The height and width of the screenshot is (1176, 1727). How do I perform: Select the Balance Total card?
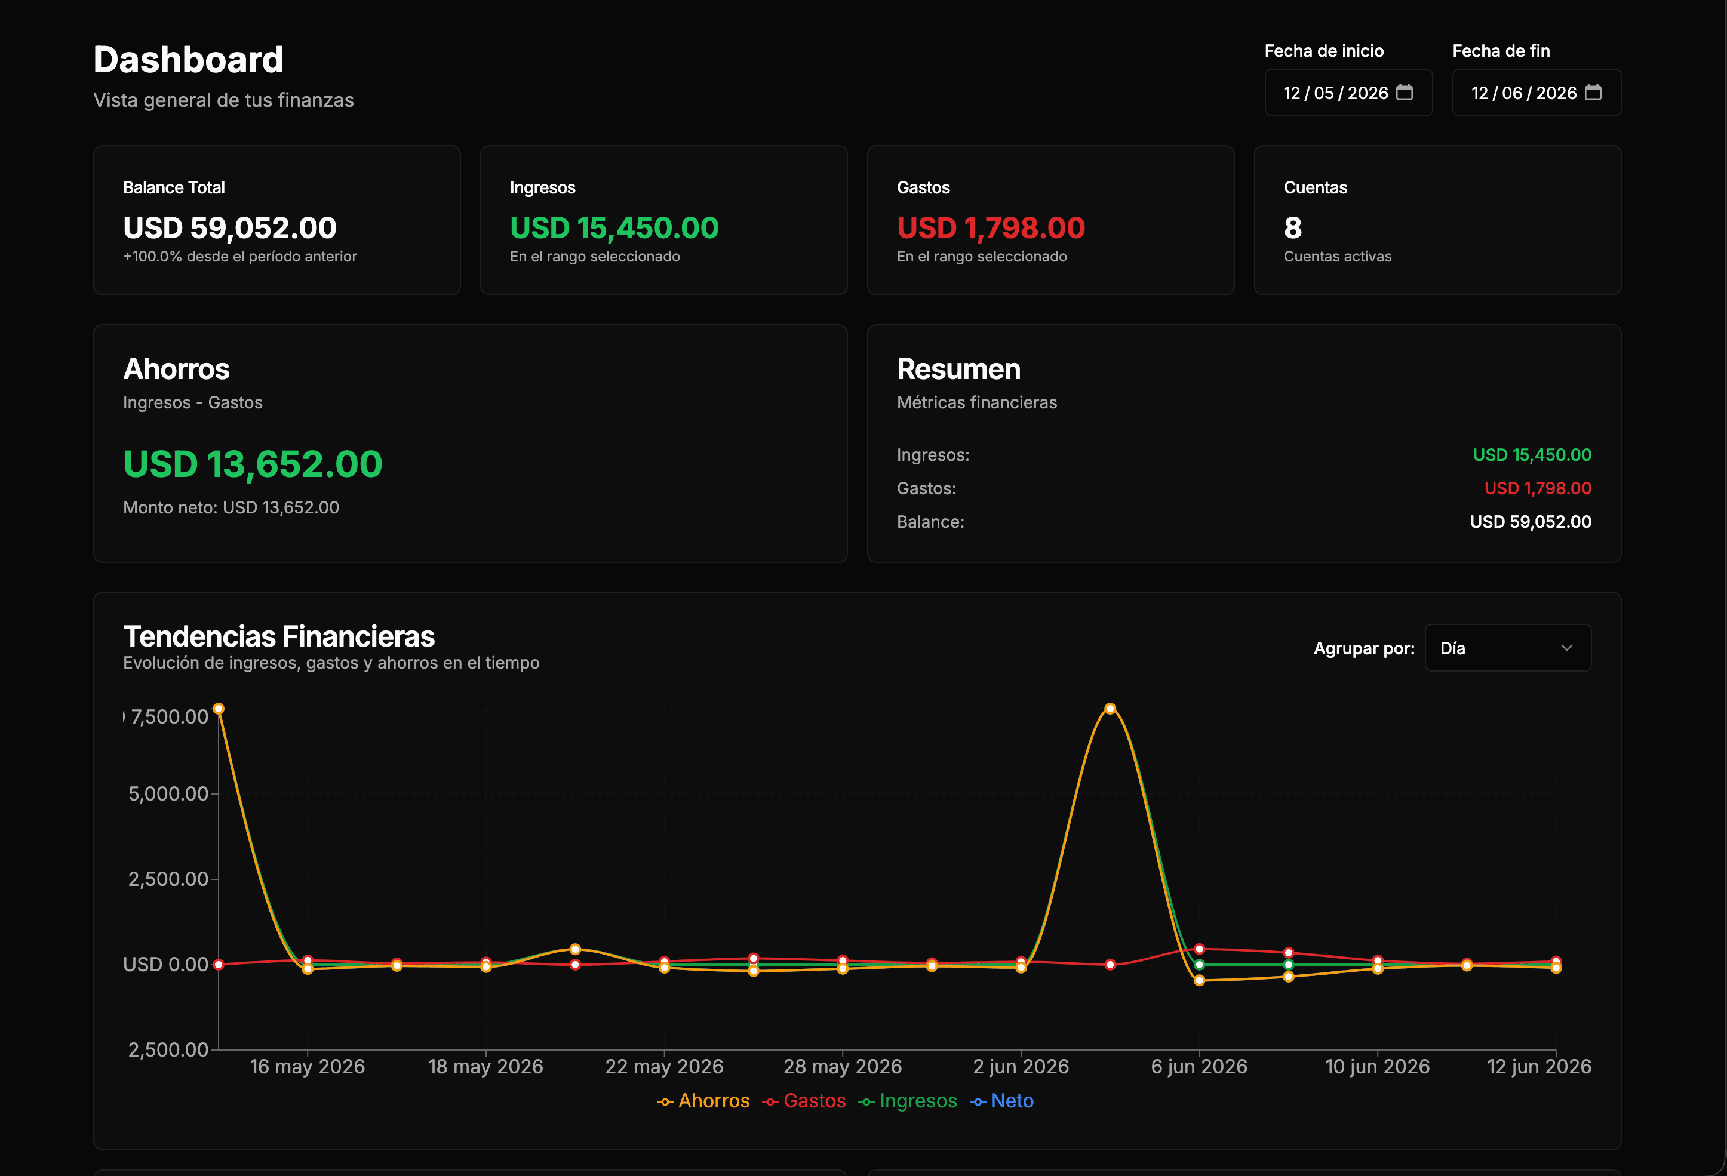click(x=276, y=220)
